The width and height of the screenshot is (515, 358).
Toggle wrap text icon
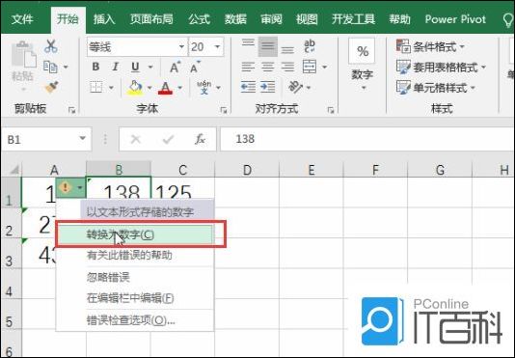pyautogui.click(x=310, y=46)
